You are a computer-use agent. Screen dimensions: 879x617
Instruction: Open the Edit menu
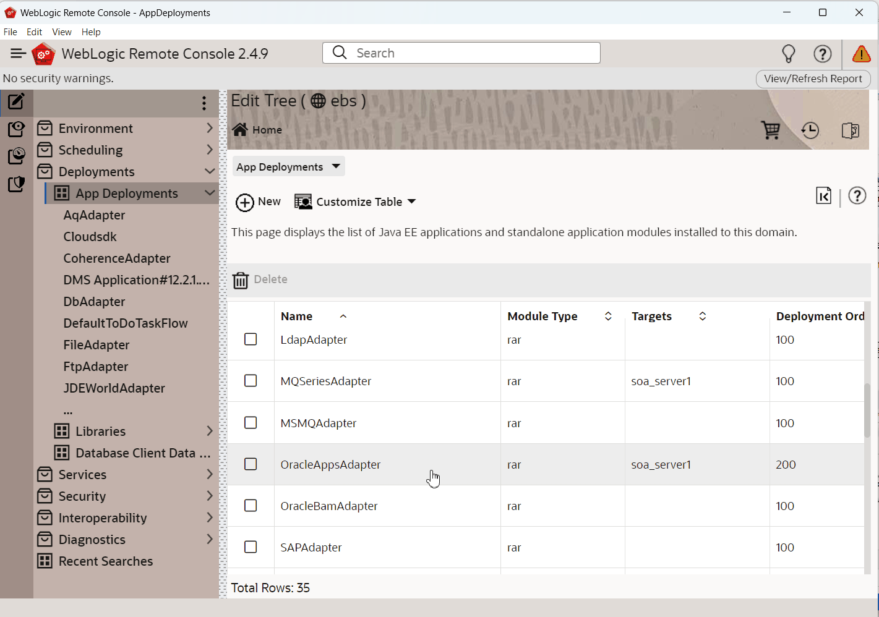35,32
